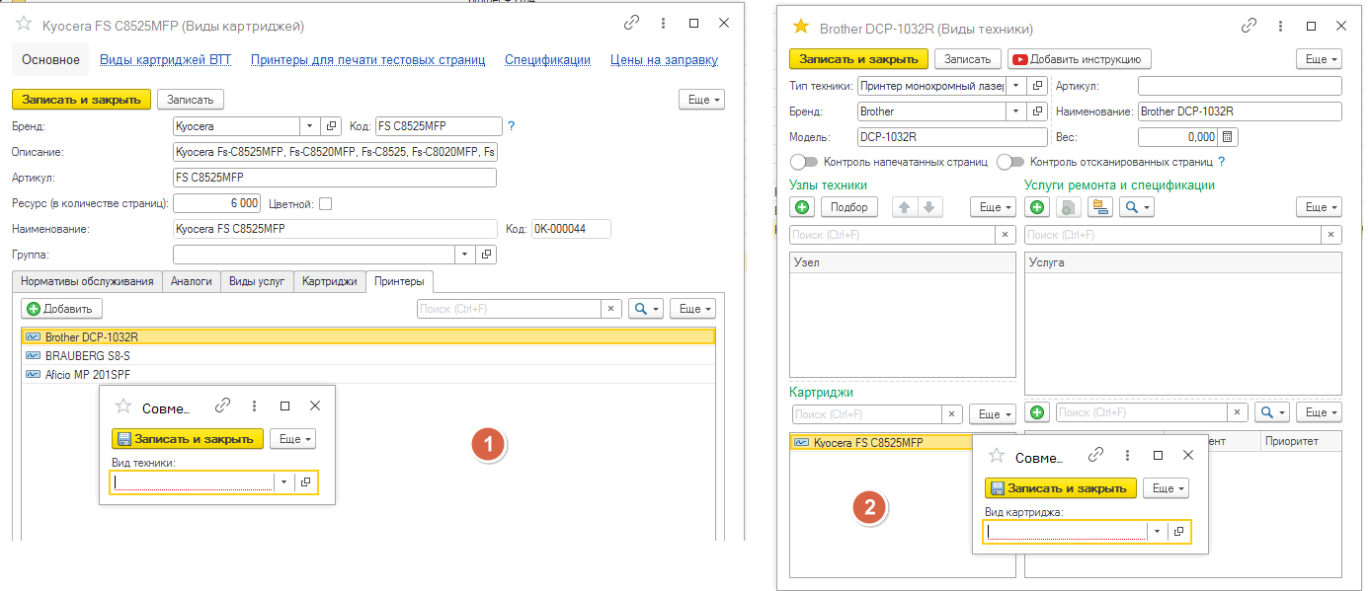Expand the Бренд Brother dropdown arrow
The width and height of the screenshot is (1370, 591).
[x=1015, y=111]
